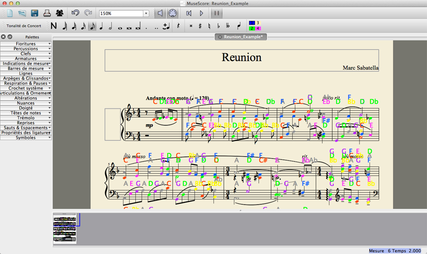Expand the Armatures palette

click(26, 58)
